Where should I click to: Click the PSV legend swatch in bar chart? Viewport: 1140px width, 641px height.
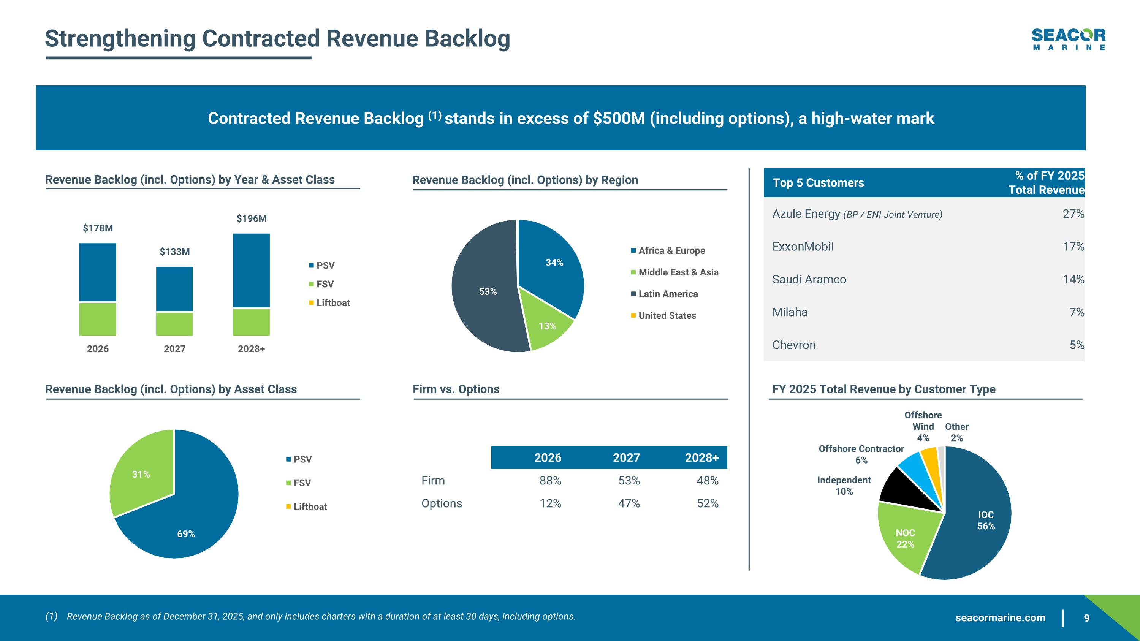312,266
